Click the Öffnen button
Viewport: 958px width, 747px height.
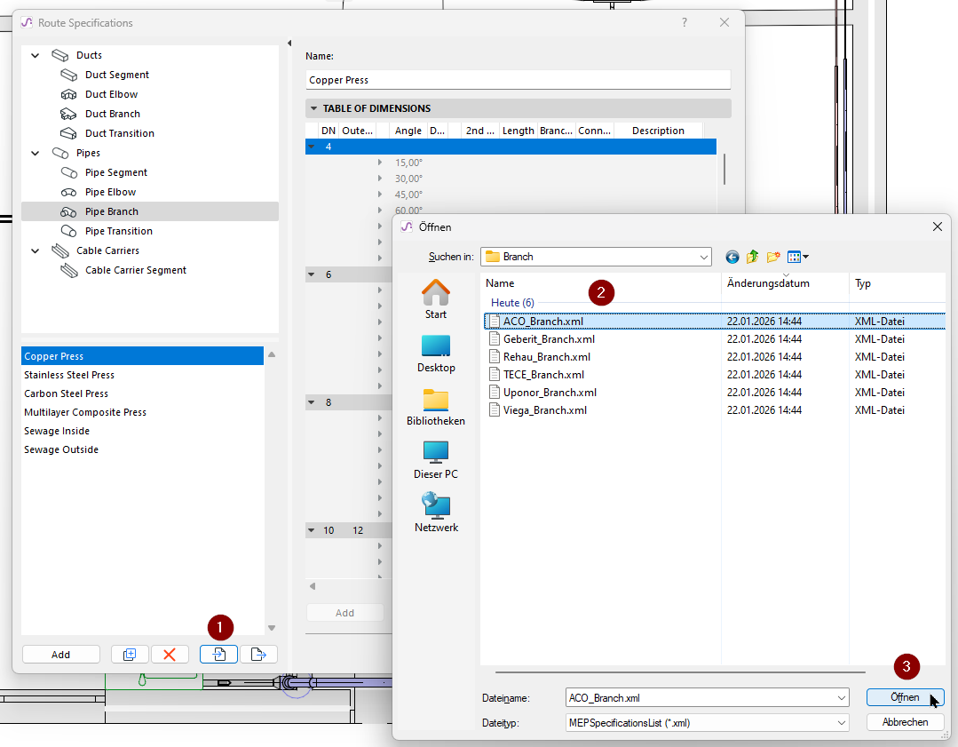[x=905, y=697]
